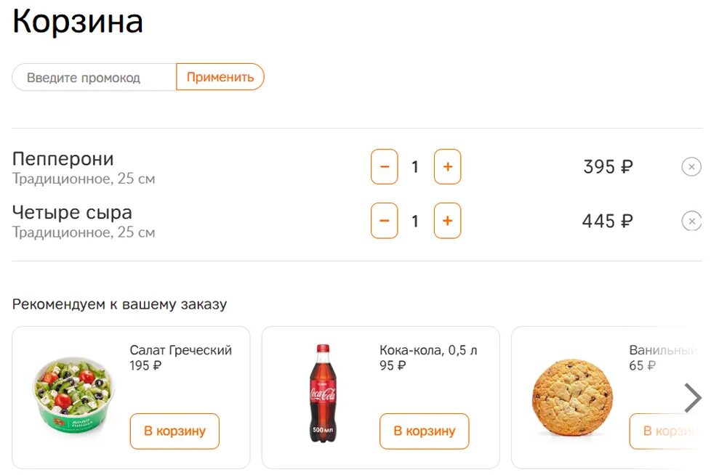Select the Пепперони item name
This screenshot has width=727, height=475.
[63, 159]
